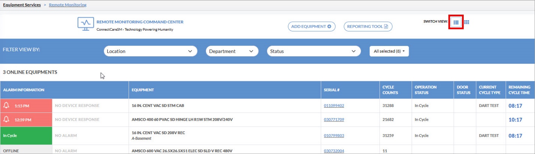535x154 pixels.
Task: Go to Equipment Services breadcrumb
Action: pyautogui.click(x=22, y=5)
